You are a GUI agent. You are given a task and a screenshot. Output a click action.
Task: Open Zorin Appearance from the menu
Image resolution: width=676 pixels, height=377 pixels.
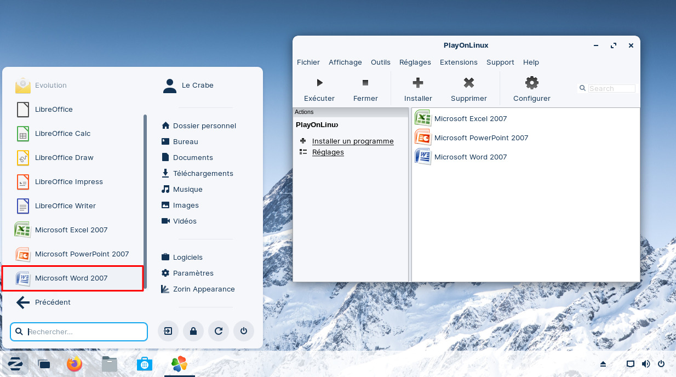point(198,289)
